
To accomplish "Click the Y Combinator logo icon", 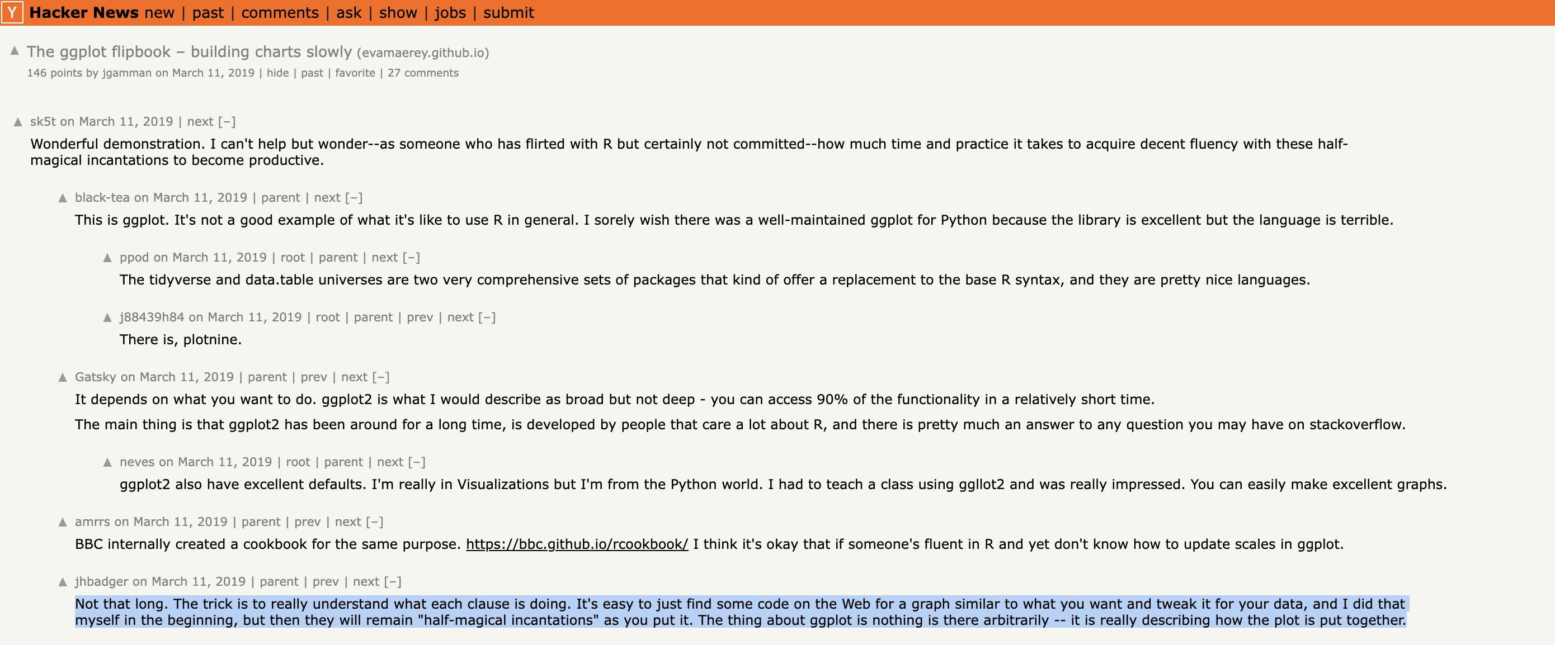I will point(12,13).
